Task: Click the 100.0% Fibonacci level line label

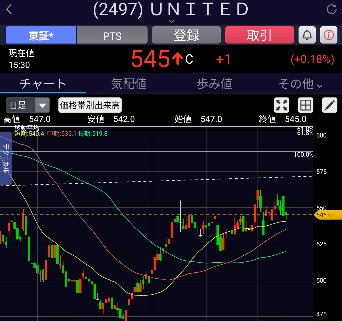Action: [303, 155]
